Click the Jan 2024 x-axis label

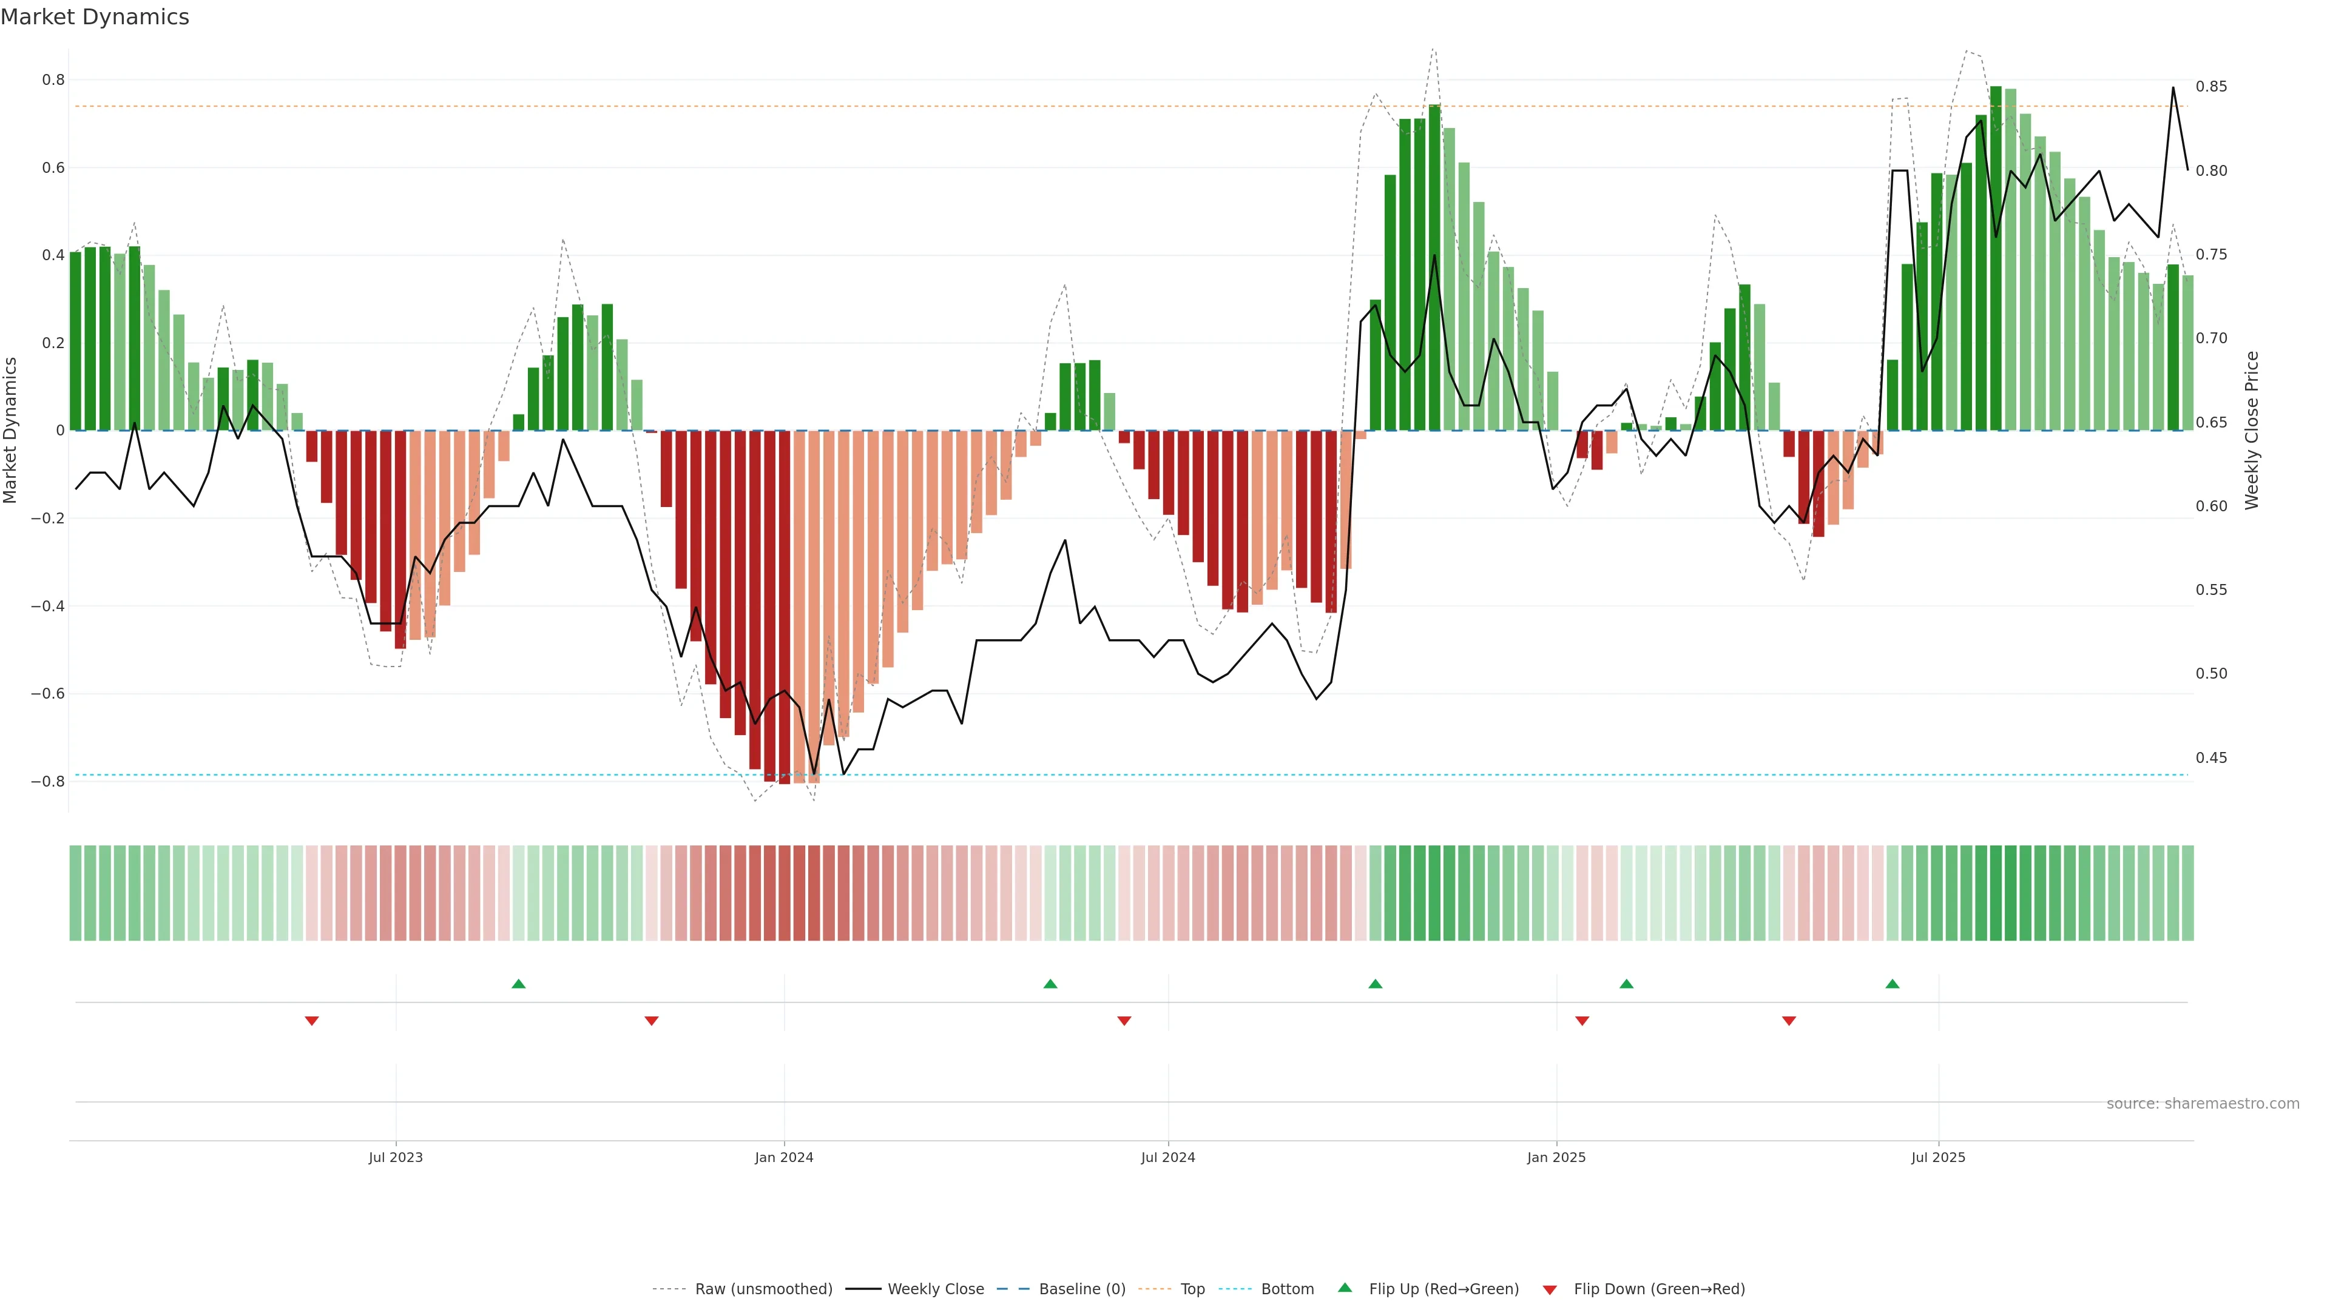click(783, 1157)
